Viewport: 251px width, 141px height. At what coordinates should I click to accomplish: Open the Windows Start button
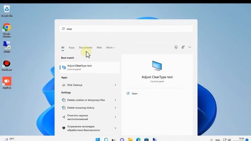click(x=98, y=139)
